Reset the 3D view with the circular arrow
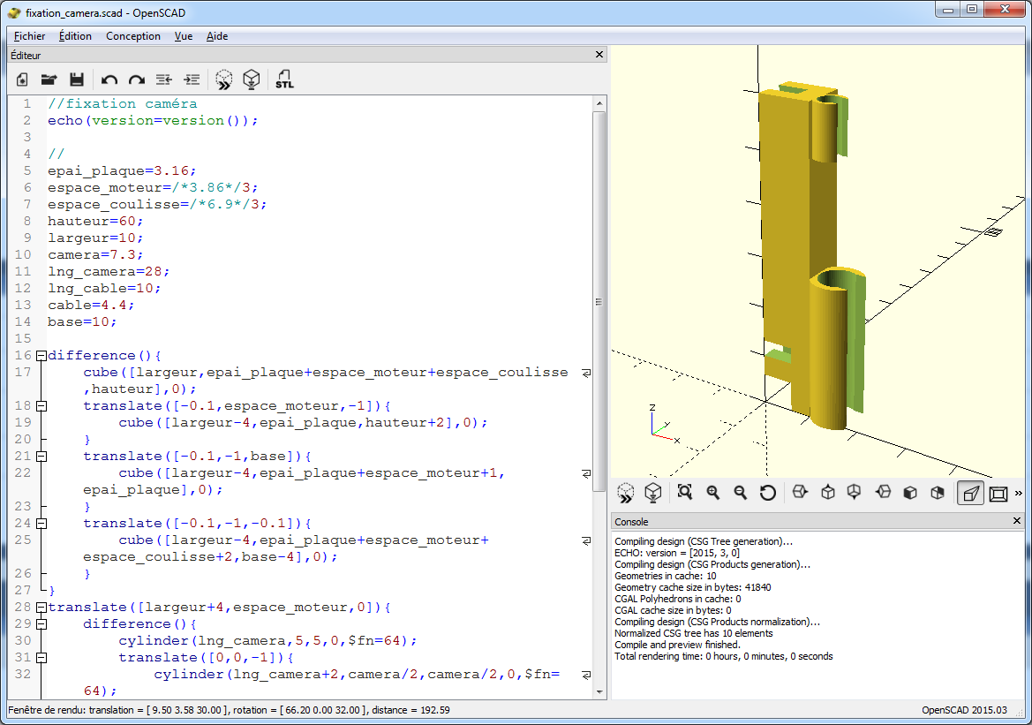1032x725 pixels. point(768,493)
